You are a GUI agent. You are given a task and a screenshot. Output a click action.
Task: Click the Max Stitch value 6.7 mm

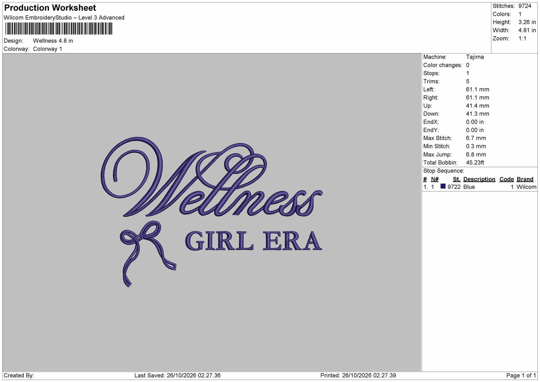476,138
